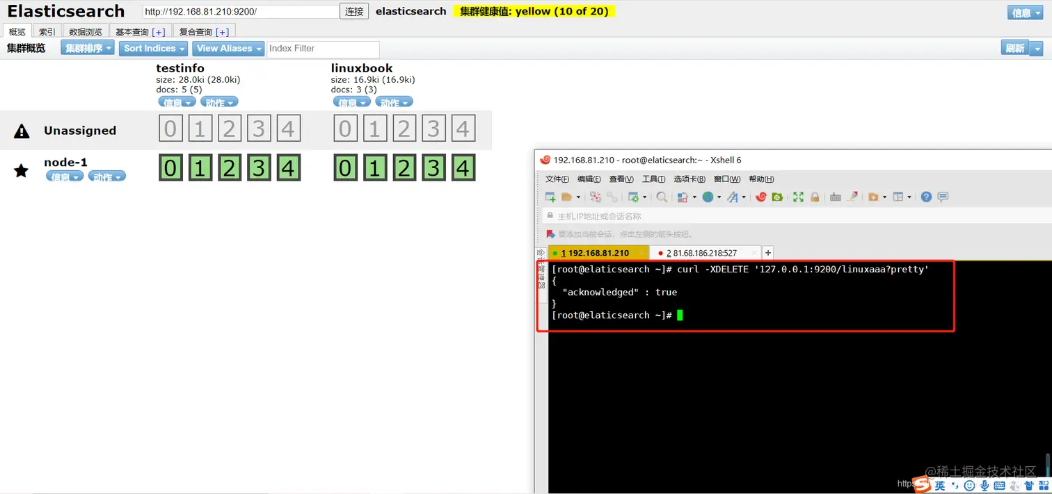Click node-1 green shard 0 of testinfo
The height and width of the screenshot is (494, 1052).
pos(171,167)
